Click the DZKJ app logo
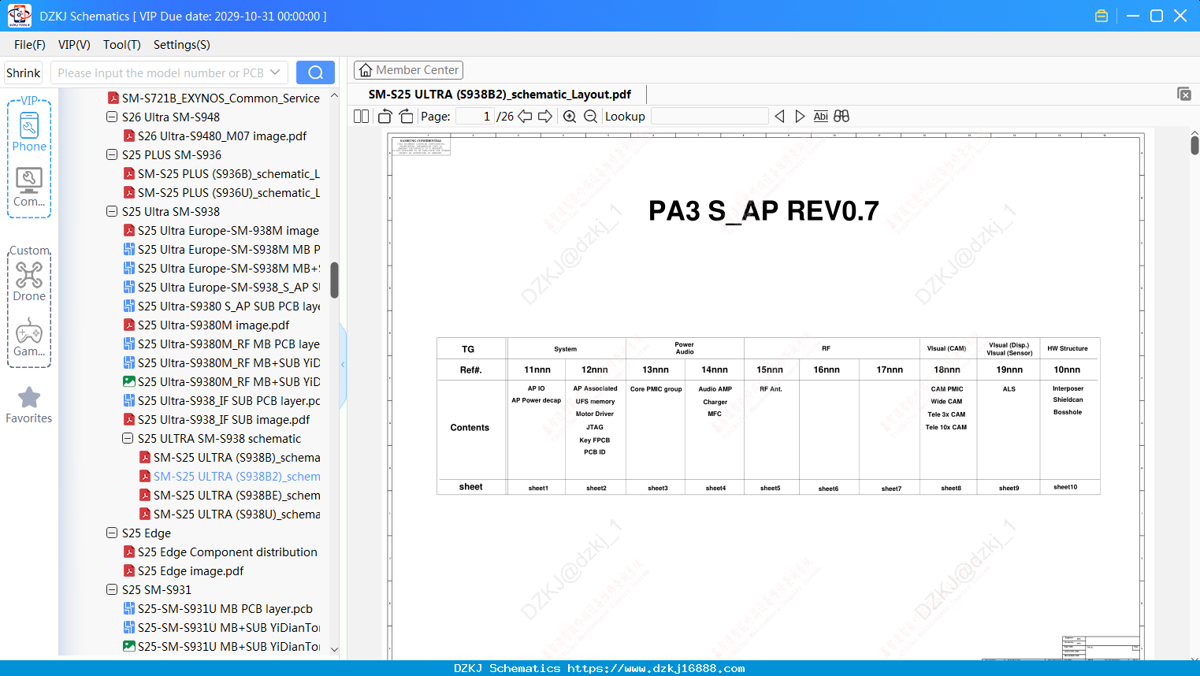 (x=19, y=16)
